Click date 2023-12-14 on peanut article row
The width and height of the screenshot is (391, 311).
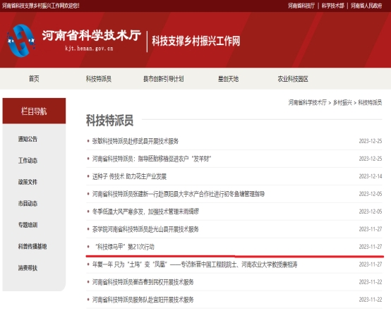click(371, 176)
